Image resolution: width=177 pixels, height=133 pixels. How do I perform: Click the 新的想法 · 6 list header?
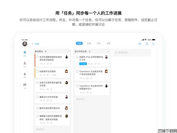40,52
